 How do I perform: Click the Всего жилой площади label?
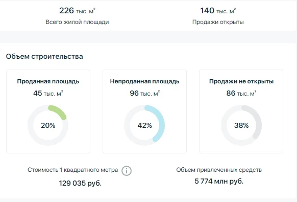(x=77, y=22)
